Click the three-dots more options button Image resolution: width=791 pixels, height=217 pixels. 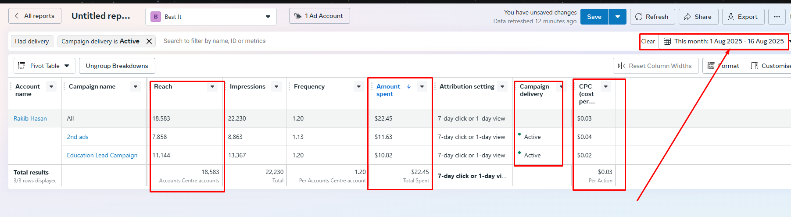click(777, 17)
